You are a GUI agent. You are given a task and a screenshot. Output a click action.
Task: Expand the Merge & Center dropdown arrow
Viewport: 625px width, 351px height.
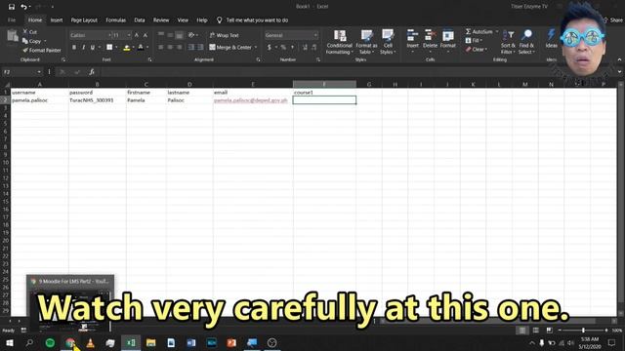256,48
